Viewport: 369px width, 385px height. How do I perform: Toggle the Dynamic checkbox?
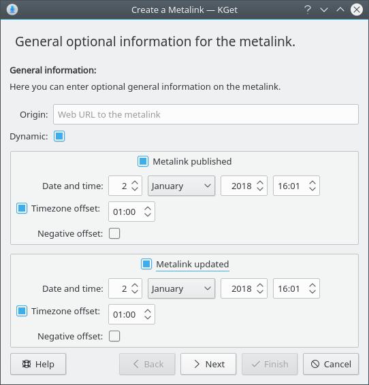point(59,136)
